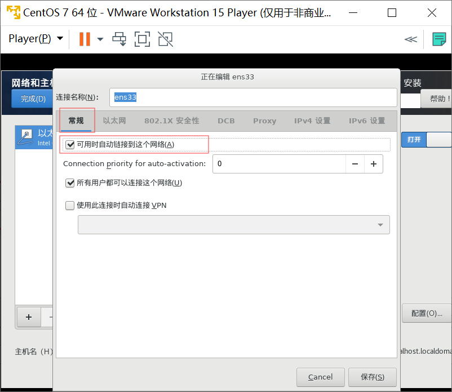
Task: Expand the power options arrow next to pause
Action: pos(100,39)
